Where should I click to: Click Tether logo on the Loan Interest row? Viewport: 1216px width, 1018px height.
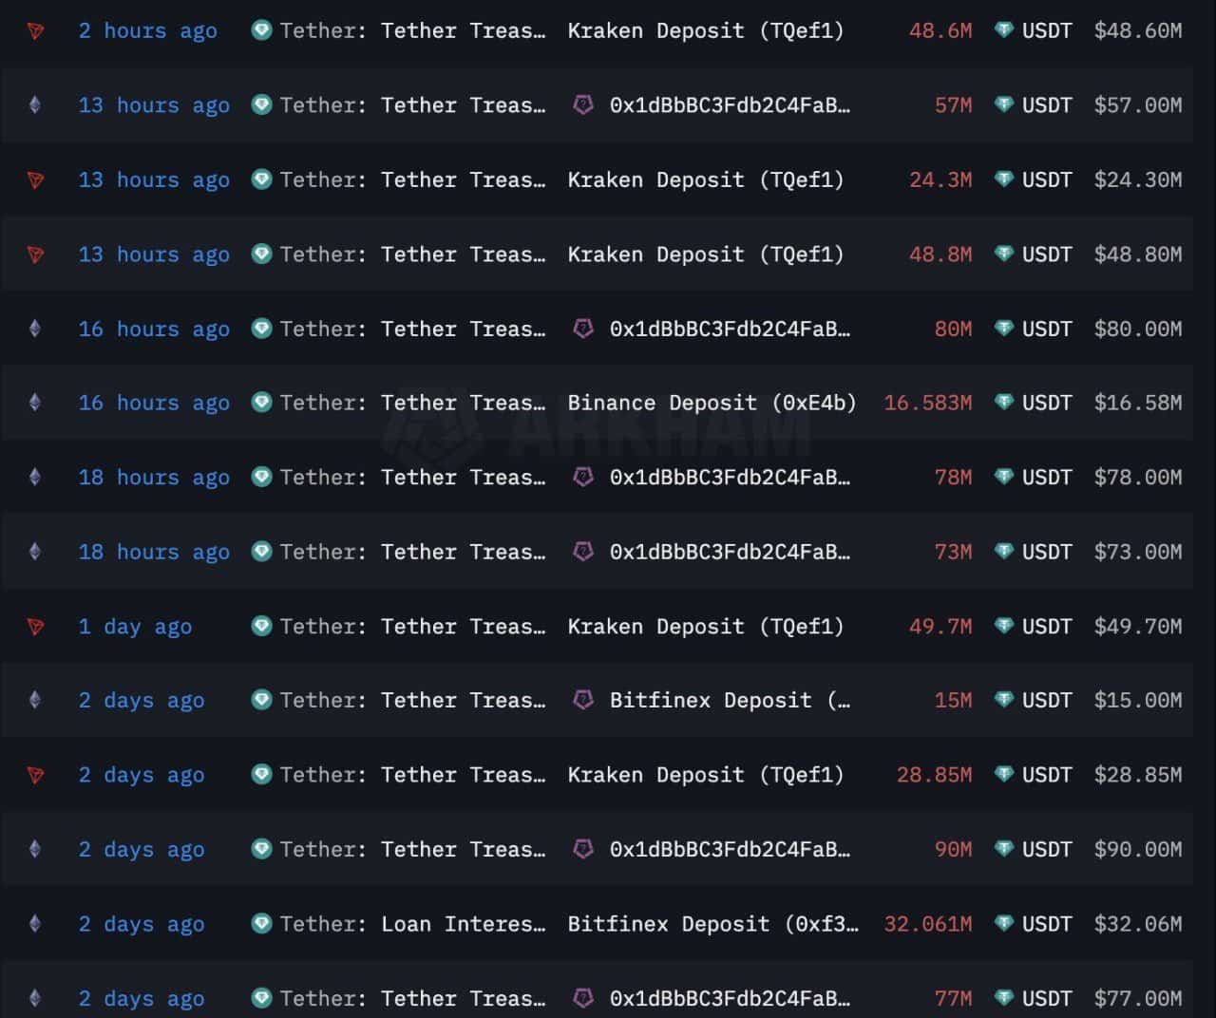tap(261, 924)
